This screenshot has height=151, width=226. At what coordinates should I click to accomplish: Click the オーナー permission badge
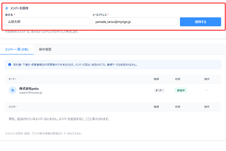[x=159, y=91]
